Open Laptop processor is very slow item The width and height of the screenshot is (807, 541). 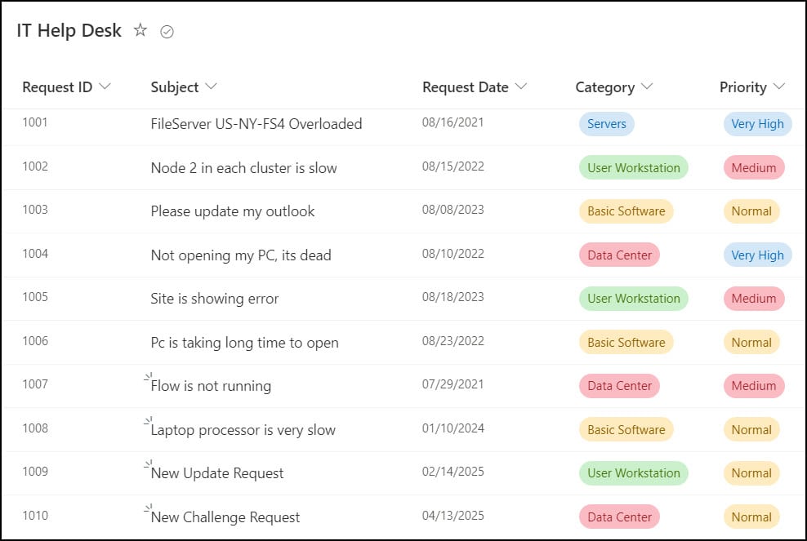pyautogui.click(x=243, y=430)
